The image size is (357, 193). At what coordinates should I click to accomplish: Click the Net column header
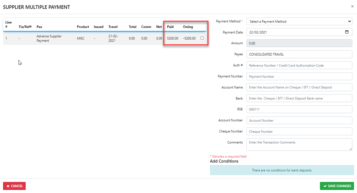click(159, 27)
